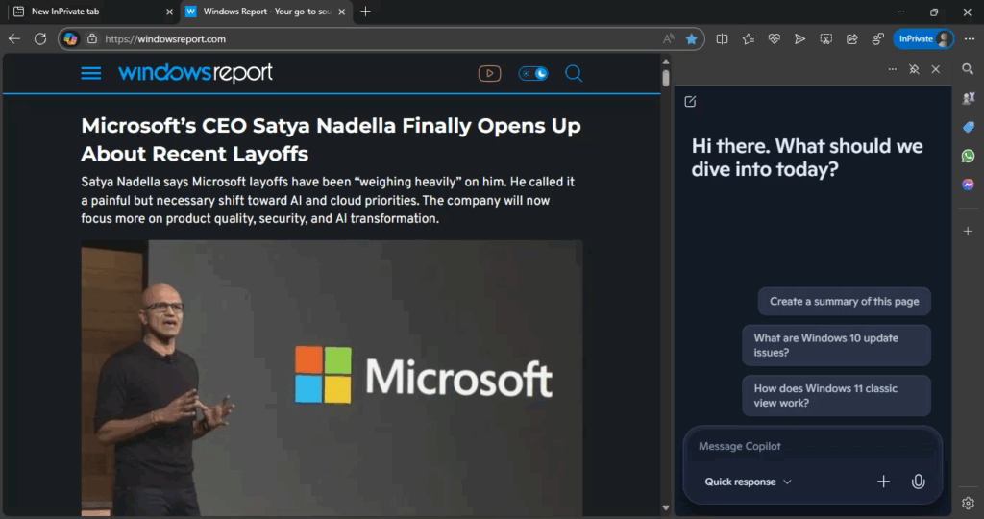Unpin the Copilot sidebar pane
Image resolution: width=984 pixels, height=519 pixels.
coord(915,69)
